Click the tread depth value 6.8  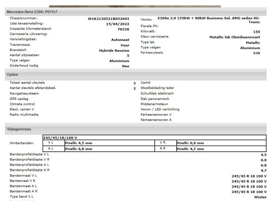[x=264, y=165]
